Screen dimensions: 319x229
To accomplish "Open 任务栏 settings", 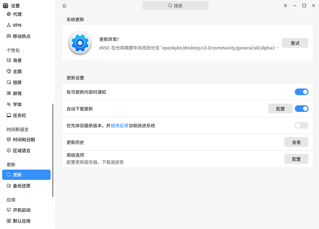I will 26,115.
